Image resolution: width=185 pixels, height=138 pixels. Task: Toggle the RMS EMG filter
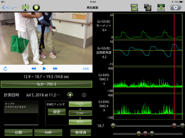[x=80, y=122]
